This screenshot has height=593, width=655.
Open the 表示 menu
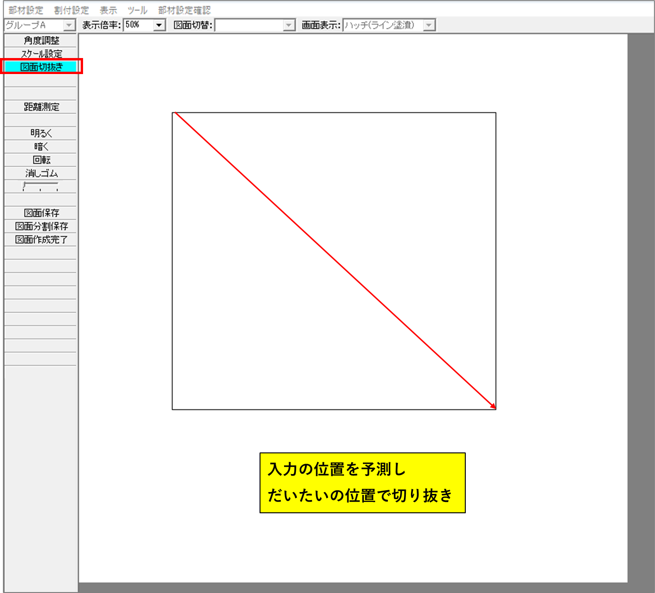coord(108,10)
